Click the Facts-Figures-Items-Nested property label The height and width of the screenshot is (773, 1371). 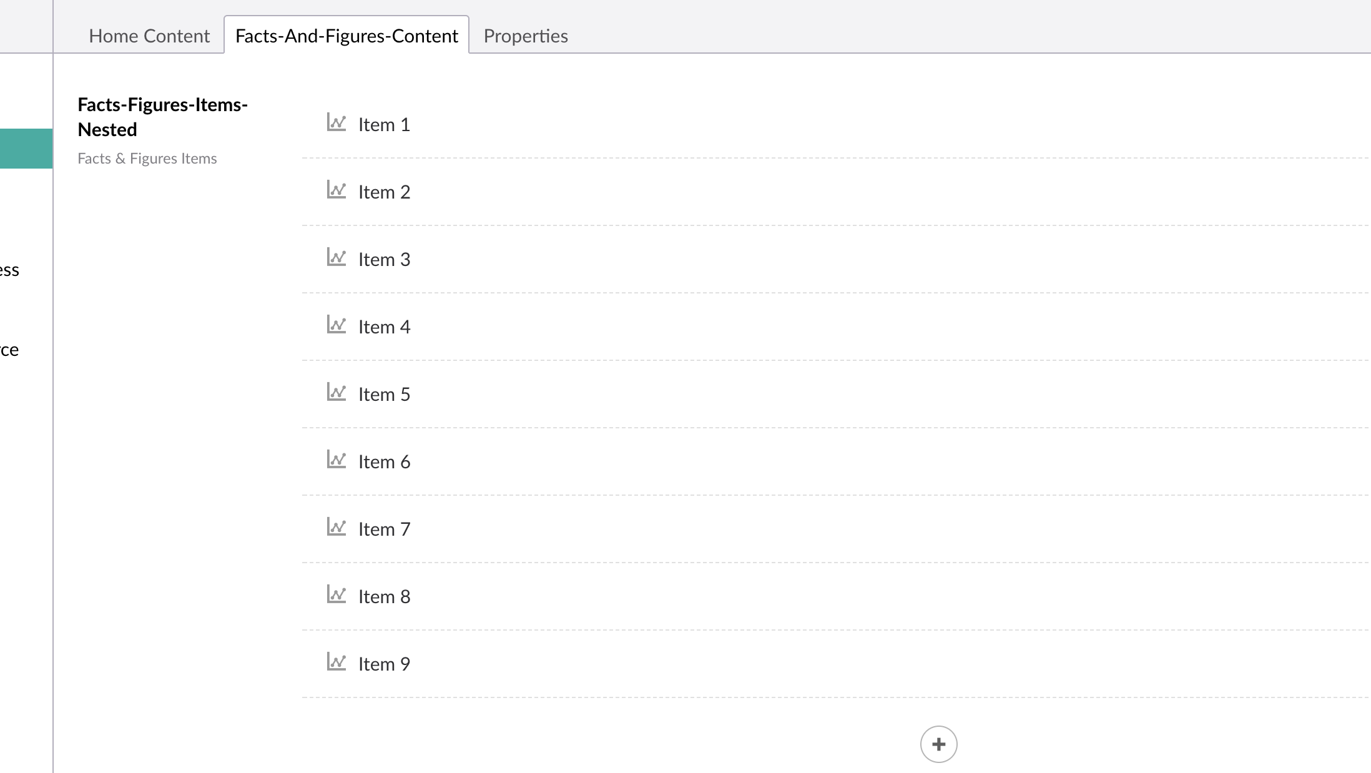[x=162, y=117]
